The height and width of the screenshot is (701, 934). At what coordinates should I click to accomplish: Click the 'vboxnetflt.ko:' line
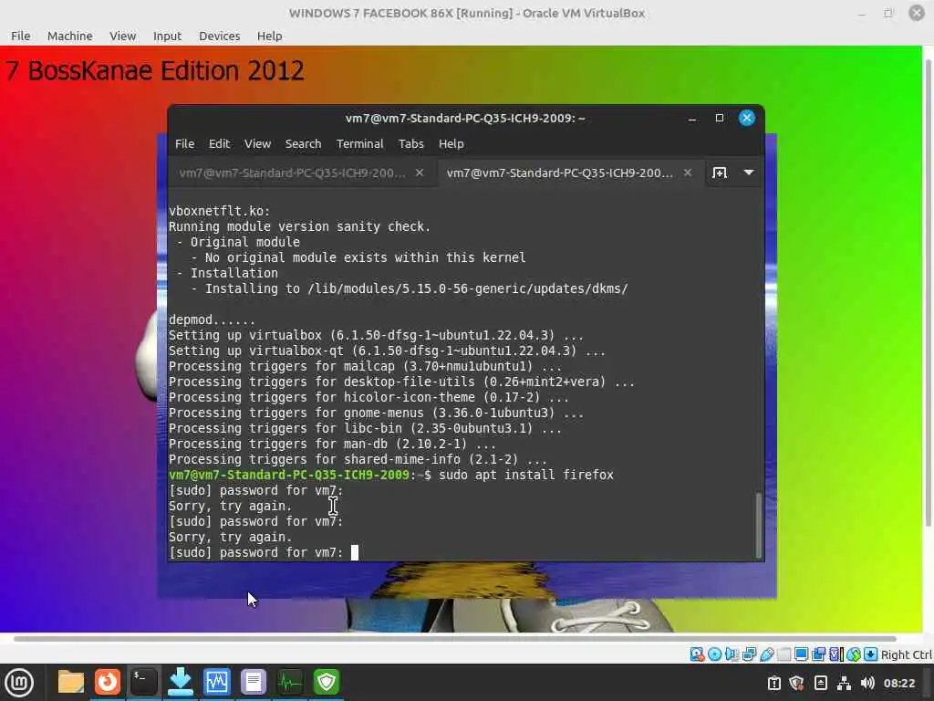(219, 211)
